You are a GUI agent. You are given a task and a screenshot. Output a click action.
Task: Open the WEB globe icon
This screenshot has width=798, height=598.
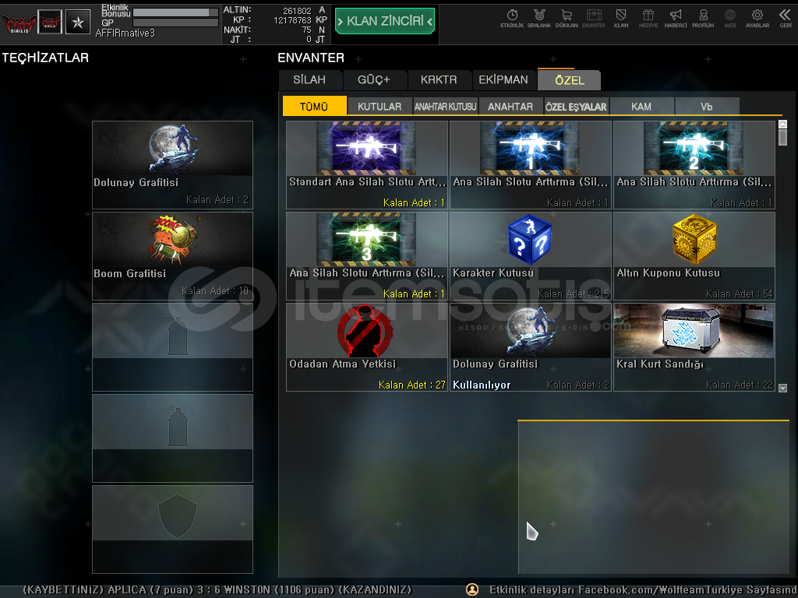(729, 19)
